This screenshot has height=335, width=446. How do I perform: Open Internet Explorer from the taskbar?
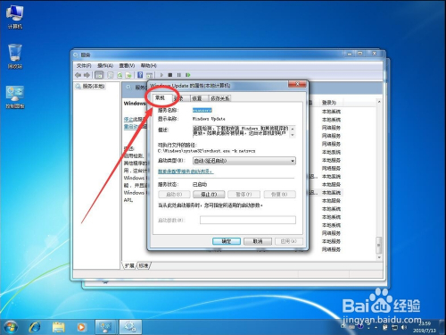point(35,327)
